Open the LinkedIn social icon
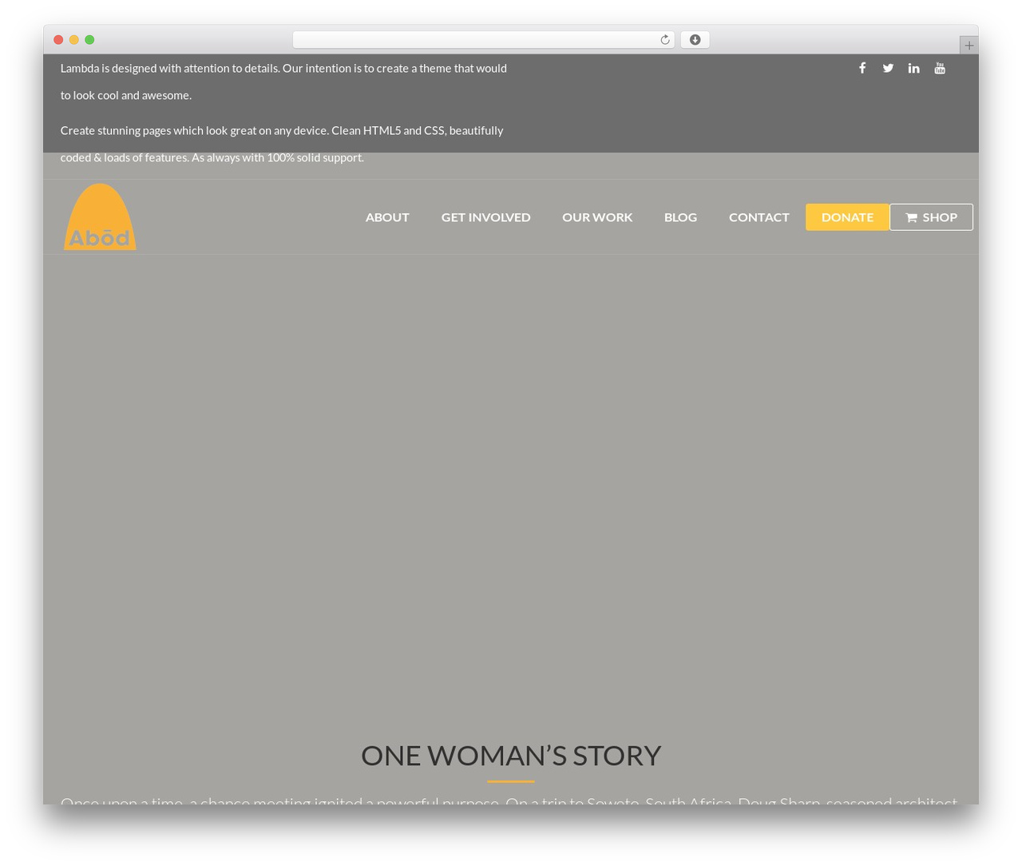 pos(913,68)
